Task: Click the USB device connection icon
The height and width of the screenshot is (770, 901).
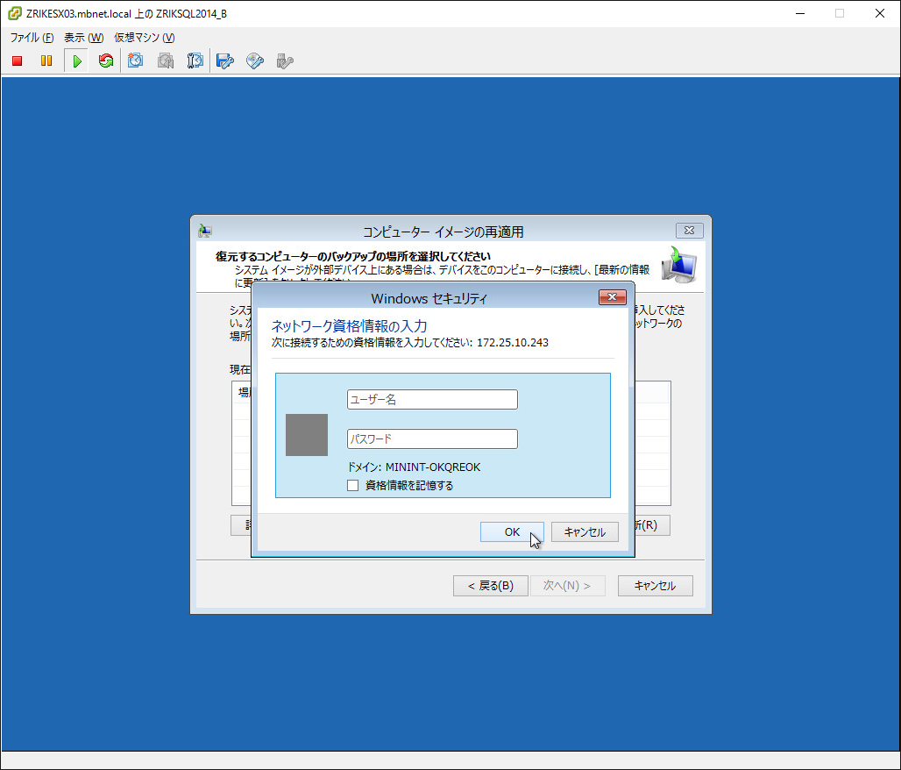Action: click(284, 61)
